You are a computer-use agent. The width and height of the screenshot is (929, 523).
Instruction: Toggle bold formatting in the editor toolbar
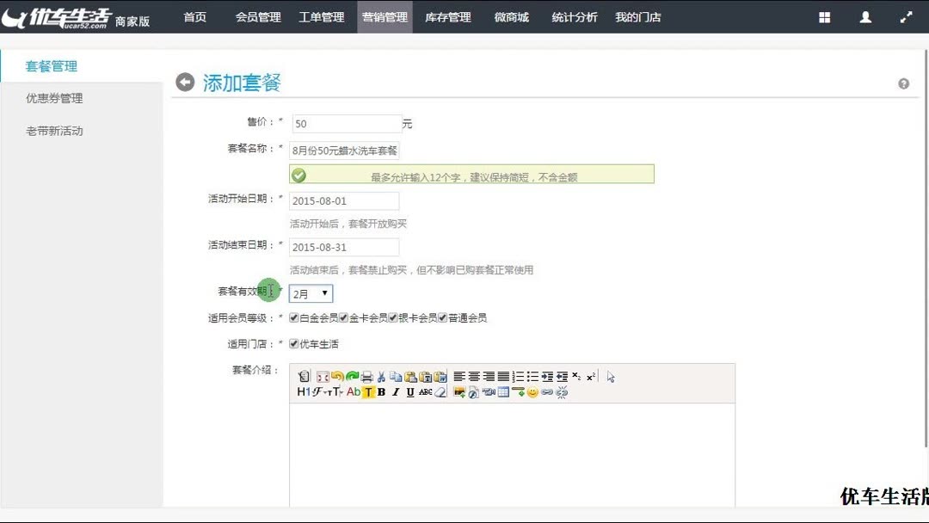tap(380, 392)
